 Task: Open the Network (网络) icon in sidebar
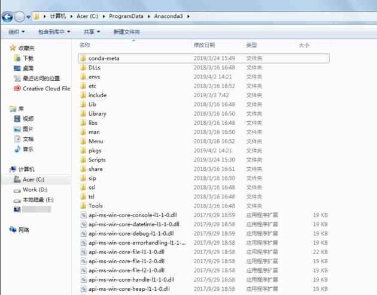[x=13, y=230]
